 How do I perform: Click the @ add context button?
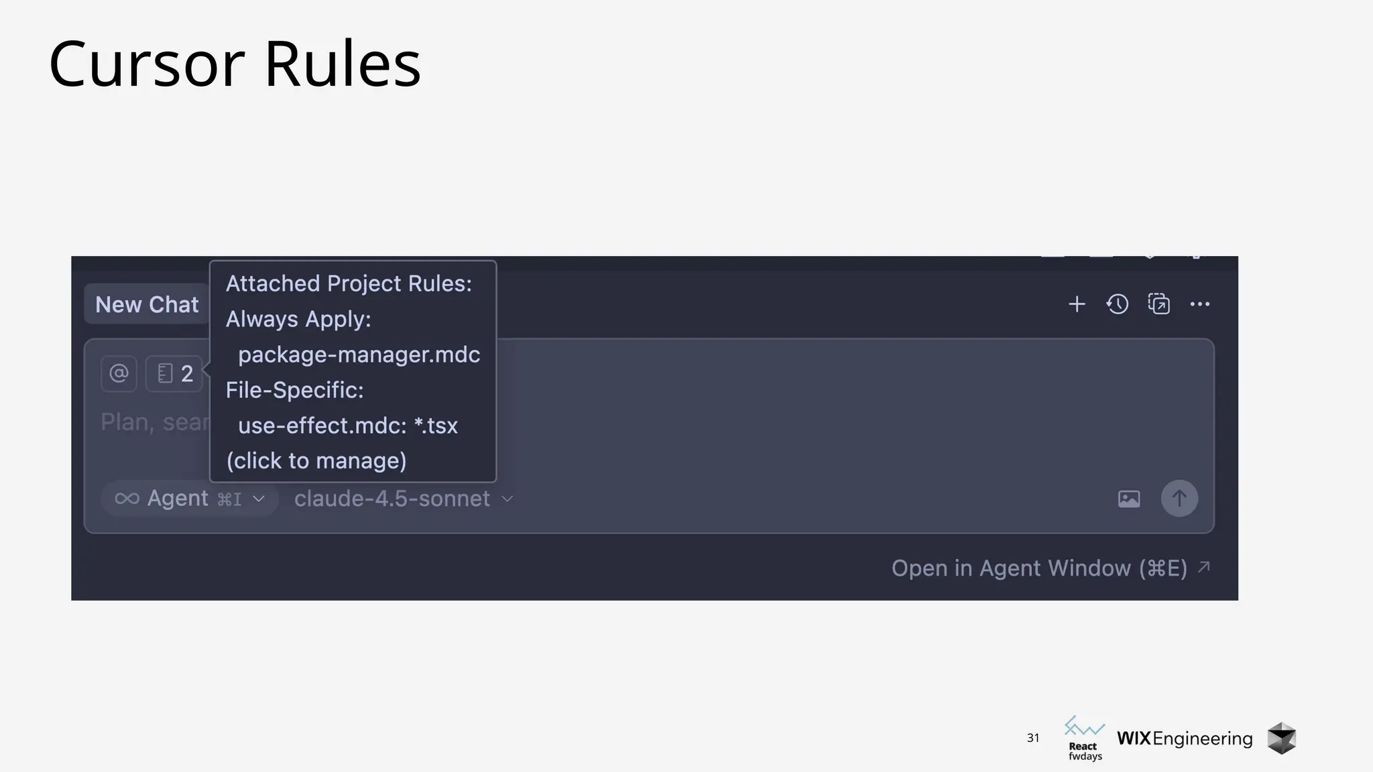119,373
